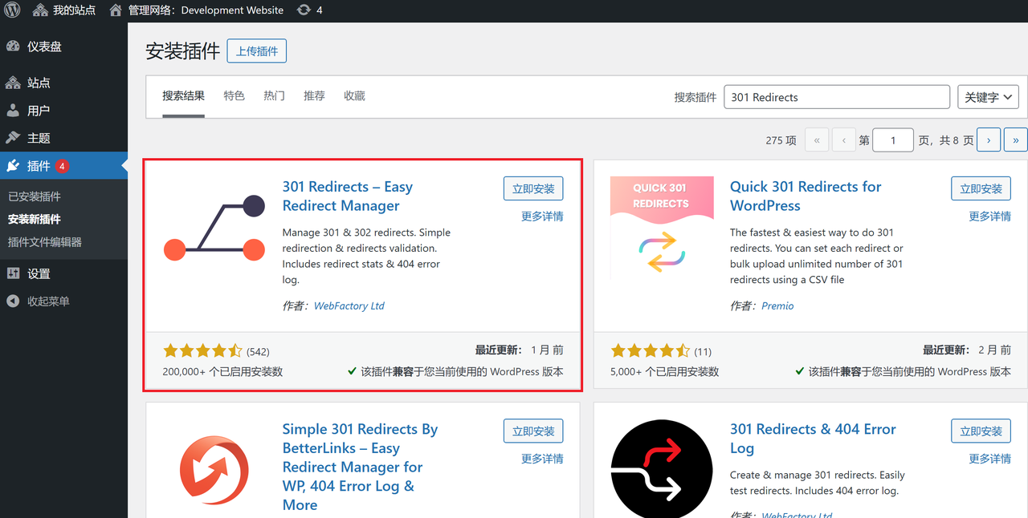Switch to the 推荐 tab

[314, 95]
